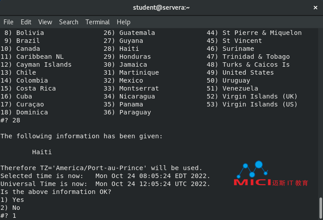Click the 'Yes' option line
This screenshot has height=220, width=323.
[x=12, y=200]
